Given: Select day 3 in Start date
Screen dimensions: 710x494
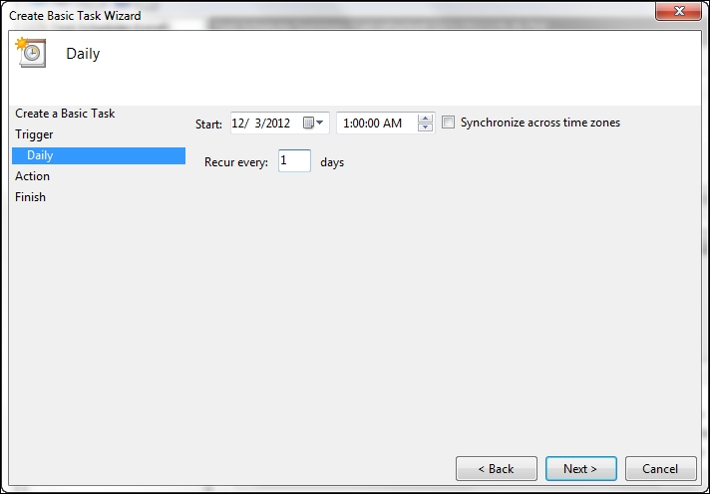Looking at the screenshot, I should (257, 123).
